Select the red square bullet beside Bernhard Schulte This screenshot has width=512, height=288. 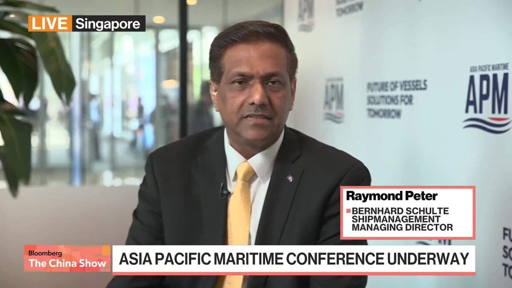pyautogui.click(x=349, y=210)
